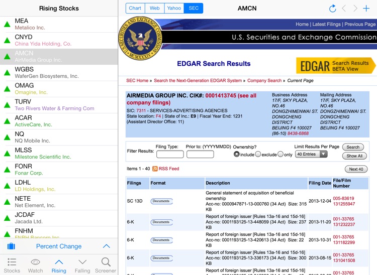Select the Ownership only radio button
377x275 pixels.
[280, 154]
